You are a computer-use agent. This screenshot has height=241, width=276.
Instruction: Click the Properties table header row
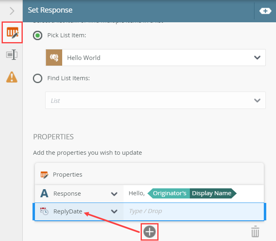[149, 175]
